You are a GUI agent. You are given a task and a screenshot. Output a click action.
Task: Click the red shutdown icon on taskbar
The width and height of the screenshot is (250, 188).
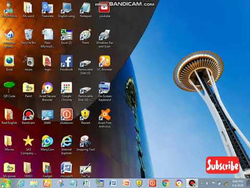point(153,183)
